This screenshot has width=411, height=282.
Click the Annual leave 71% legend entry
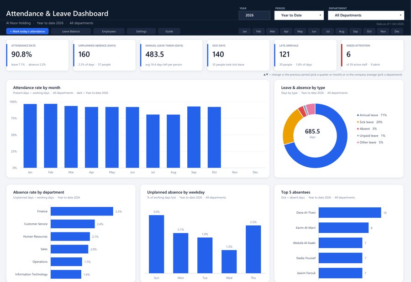coord(372,115)
